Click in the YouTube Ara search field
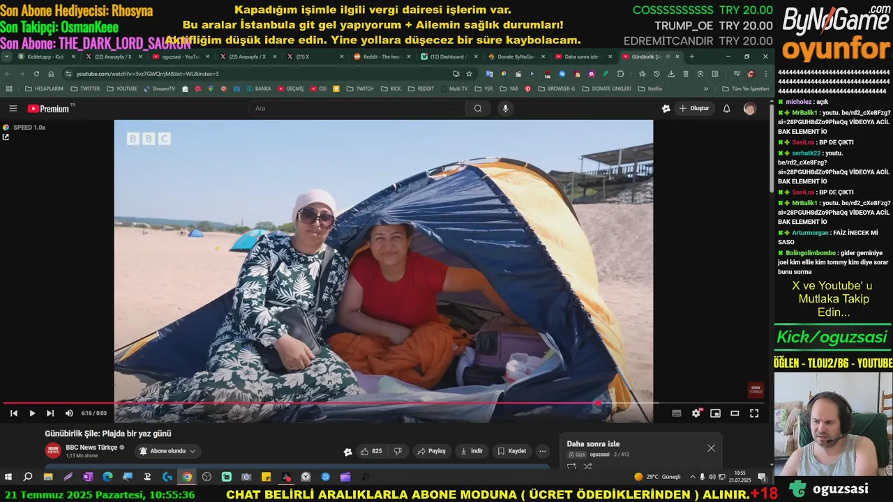 point(357,109)
